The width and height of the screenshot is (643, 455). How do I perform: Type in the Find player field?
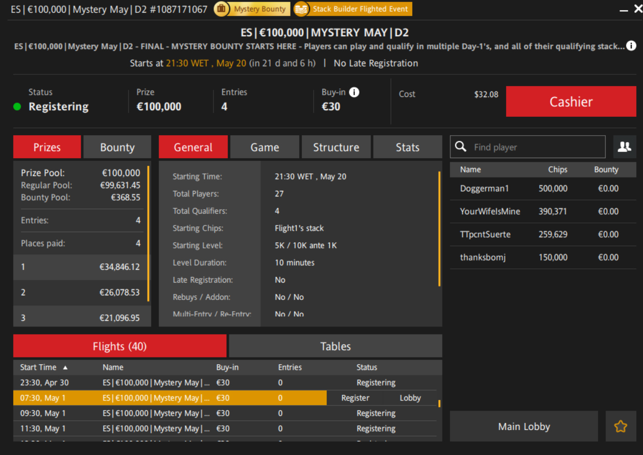(536, 147)
